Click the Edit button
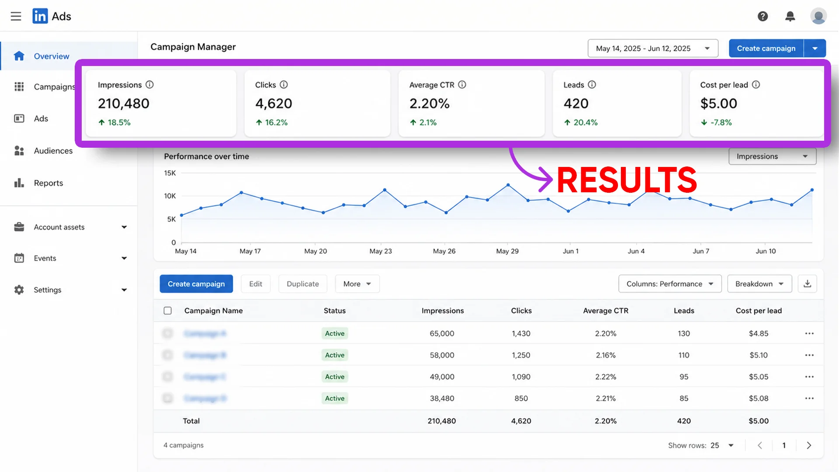 [x=256, y=284]
